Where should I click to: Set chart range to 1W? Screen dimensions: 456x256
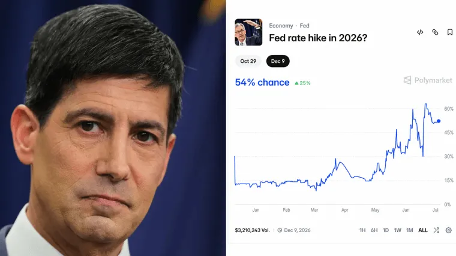point(398,230)
